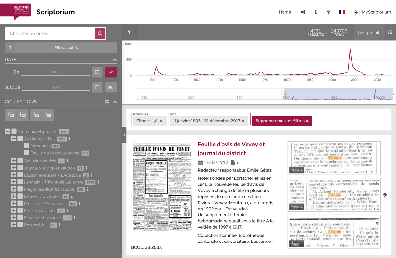Image resolution: width=396 pixels, height=258 pixels.
Task: Collapse the DATE filter section
Action: coord(115,60)
